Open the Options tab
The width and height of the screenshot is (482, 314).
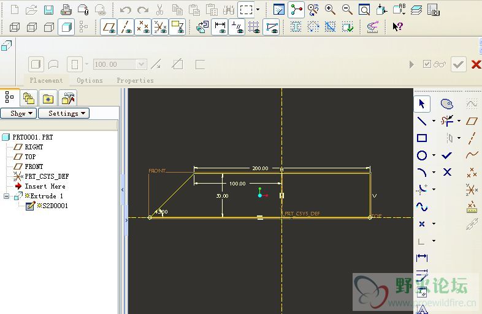(90, 80)
